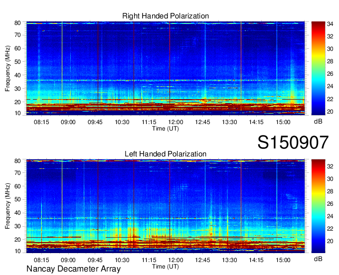This screenshot has height=275, width=339.
Task: Click the dB label beneath the top color bar
Action: coord(318,122)
